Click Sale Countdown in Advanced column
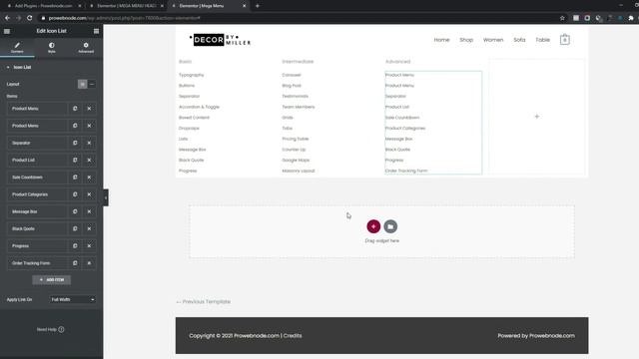This screenshot has width=639, height=359. tap(402, 118)
